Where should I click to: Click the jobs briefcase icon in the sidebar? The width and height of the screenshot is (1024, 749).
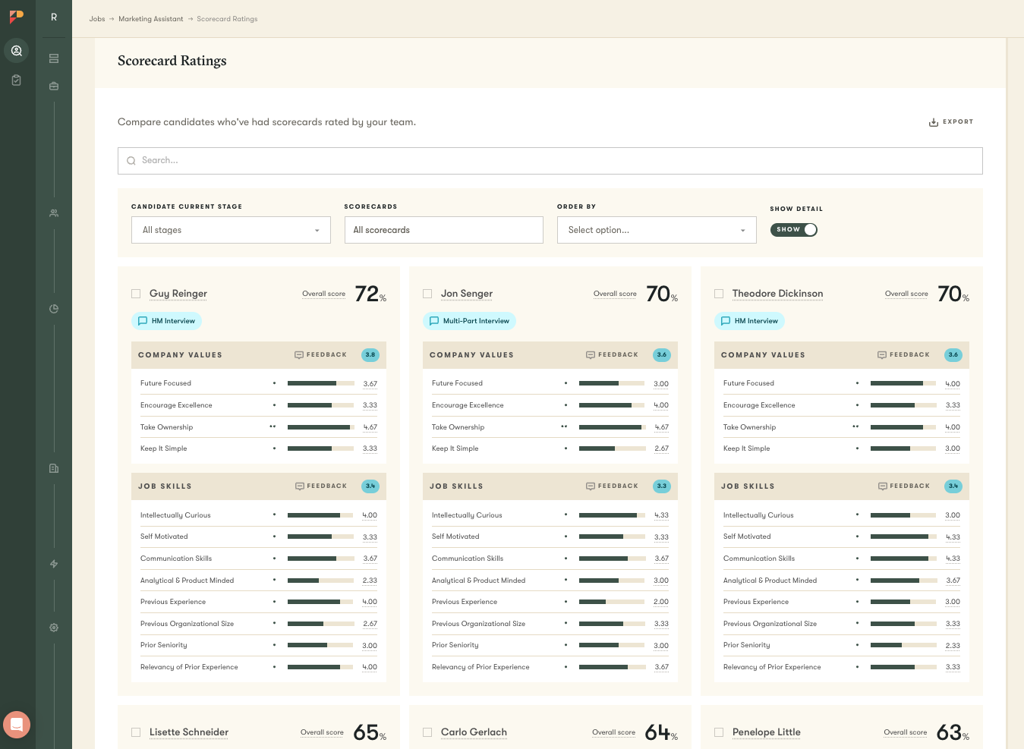pyautogui.click(x=53, y=86)
